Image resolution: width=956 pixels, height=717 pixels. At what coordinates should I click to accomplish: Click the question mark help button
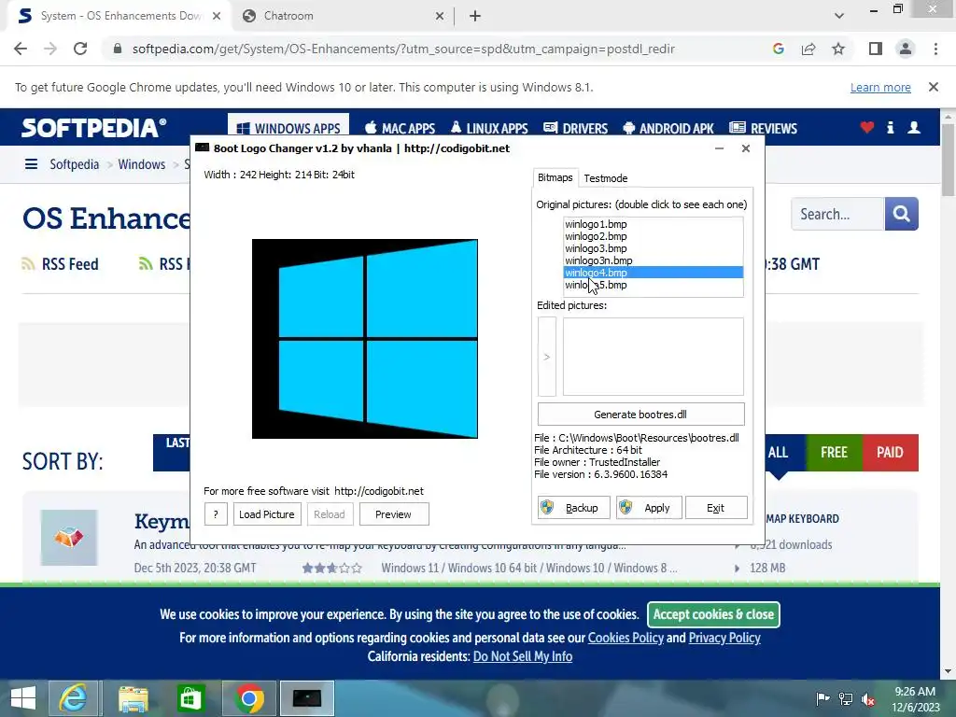[216, 514]
